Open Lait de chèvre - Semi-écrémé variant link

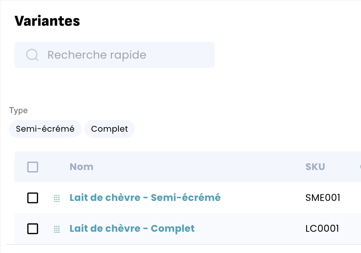pos(145,197)
